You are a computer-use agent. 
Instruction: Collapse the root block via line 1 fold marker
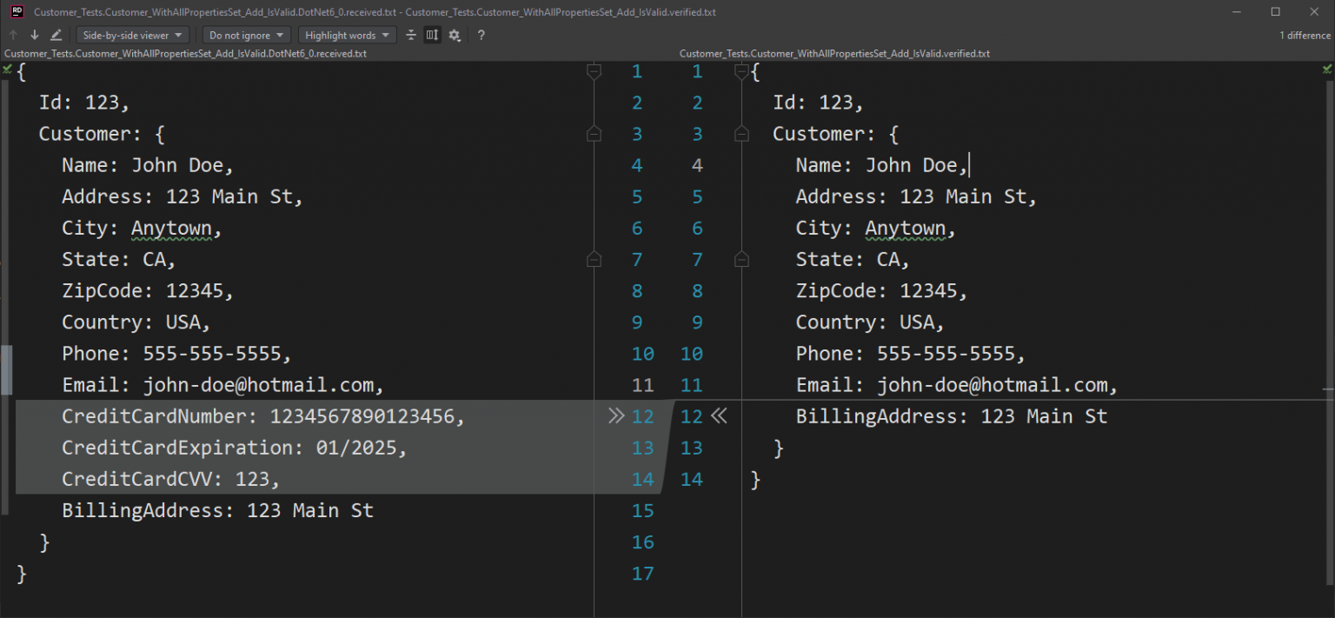pyautogui.click(x=594, y=72)
